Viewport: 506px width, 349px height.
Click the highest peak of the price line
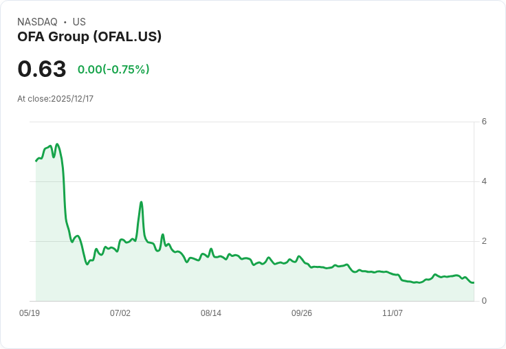pos(57,144)
